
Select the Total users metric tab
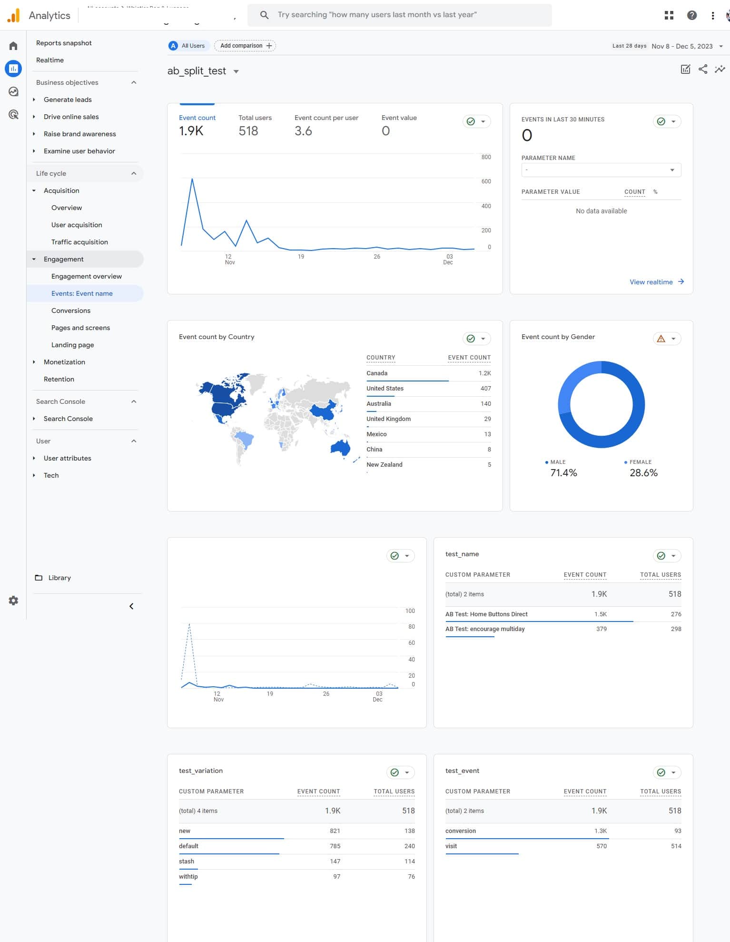[x=255, y=125]
